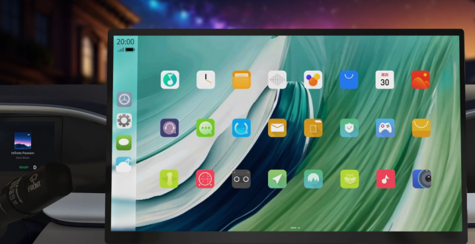Open the dark cassette tape recorder app
475x244 pixels.
pyautogui.click(x=241, y=179)
